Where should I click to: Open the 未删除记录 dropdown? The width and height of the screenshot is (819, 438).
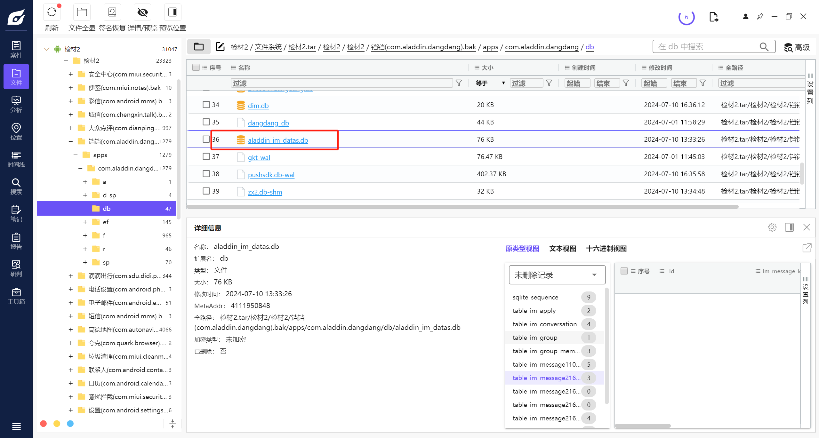coord(557,275)
